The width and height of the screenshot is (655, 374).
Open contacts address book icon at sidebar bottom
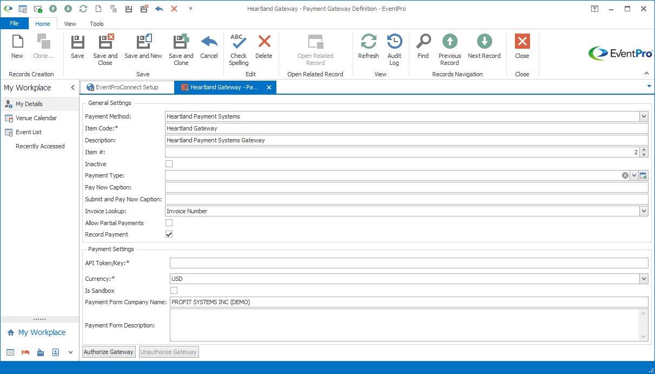[x=56, y=352]
